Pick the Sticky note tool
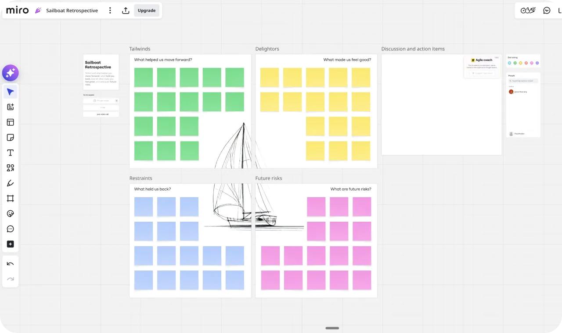This screenshot has width=562, height=333. click(x=11, y=138)
